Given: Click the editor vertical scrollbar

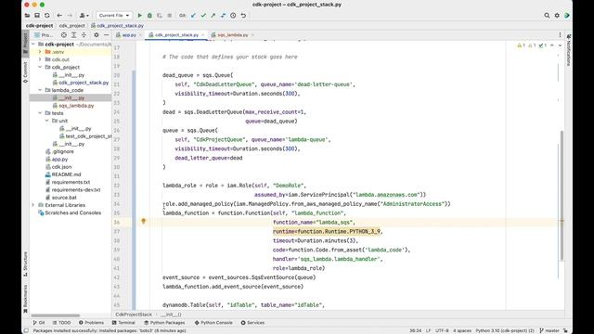Looking at the screenshot, I should (561, 196).
